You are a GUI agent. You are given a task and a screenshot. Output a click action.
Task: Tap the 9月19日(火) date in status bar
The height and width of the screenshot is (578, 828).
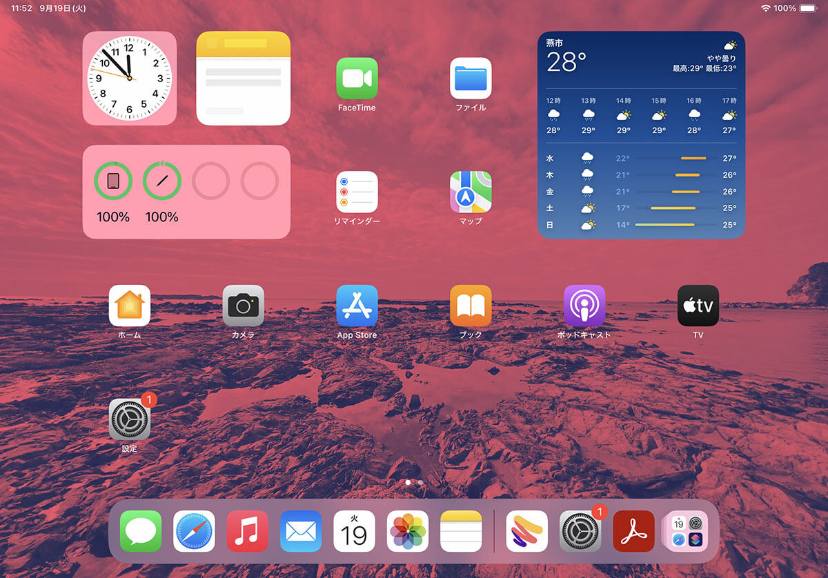pyautogui.click(x=62, y=8)
